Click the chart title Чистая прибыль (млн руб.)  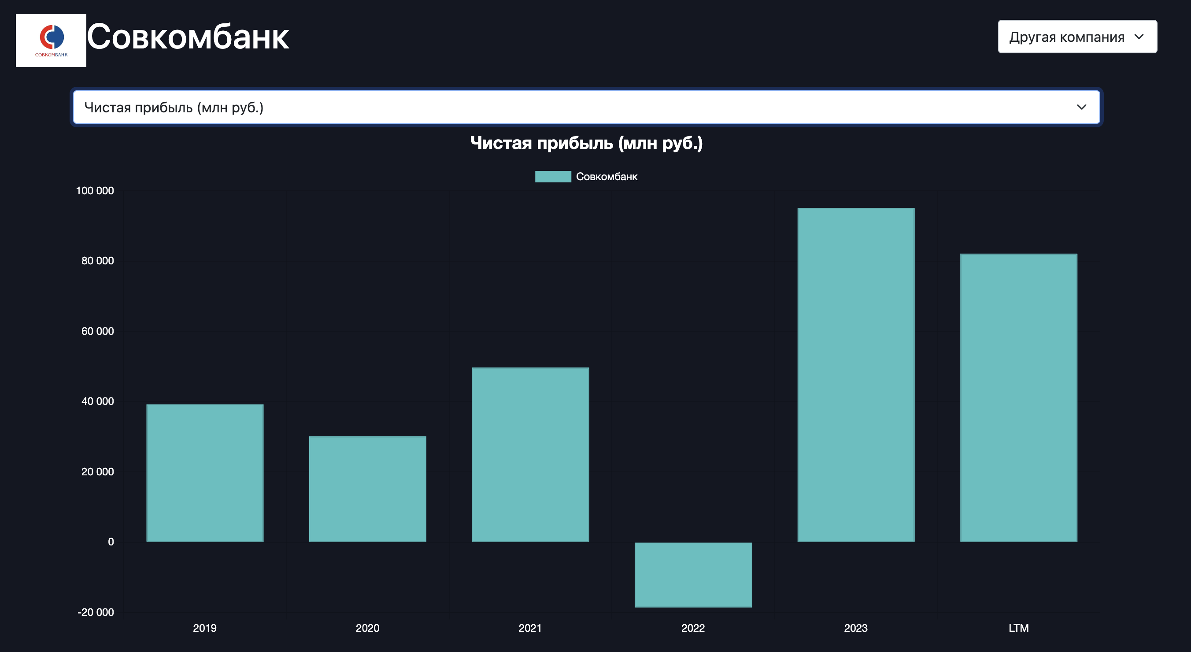tap(586, 143)
